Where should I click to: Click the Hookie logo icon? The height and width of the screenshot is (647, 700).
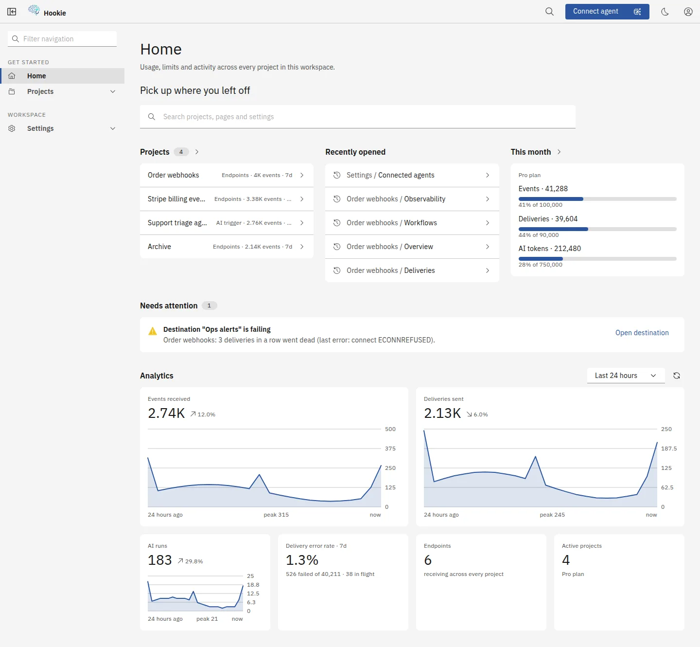[34, 10]
